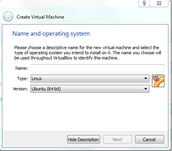Close the wizard with the X button
172x151 pixels.
pos(159,3)
